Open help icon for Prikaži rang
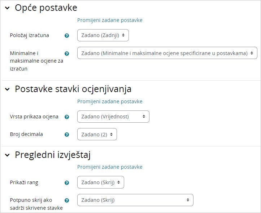The width and height of the screenshot is (261, 213). 67,183
